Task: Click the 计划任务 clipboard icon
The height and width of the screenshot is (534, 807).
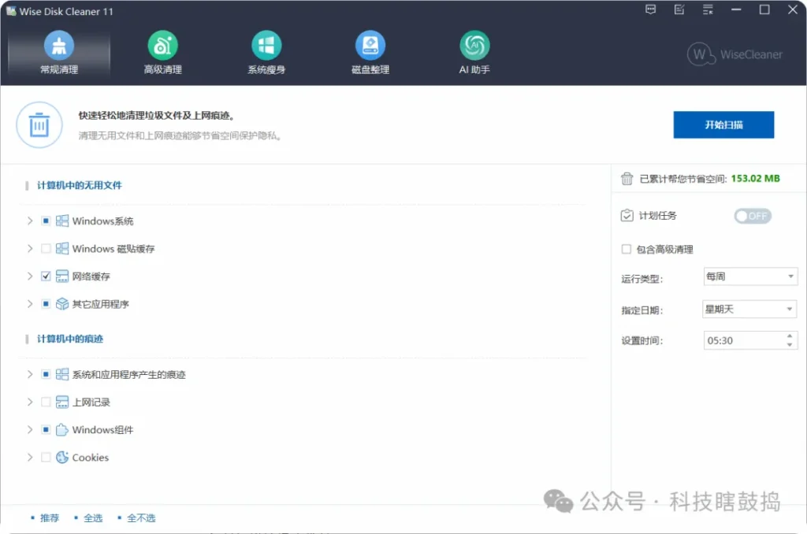Action: click(627, 216)
